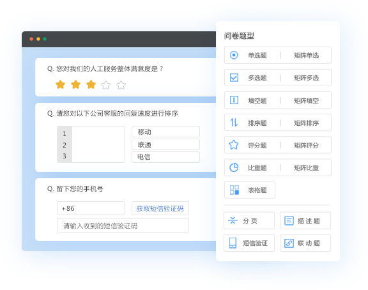Click the 联动题 link icon
The image size is (368, 290).
coord(289,243)
